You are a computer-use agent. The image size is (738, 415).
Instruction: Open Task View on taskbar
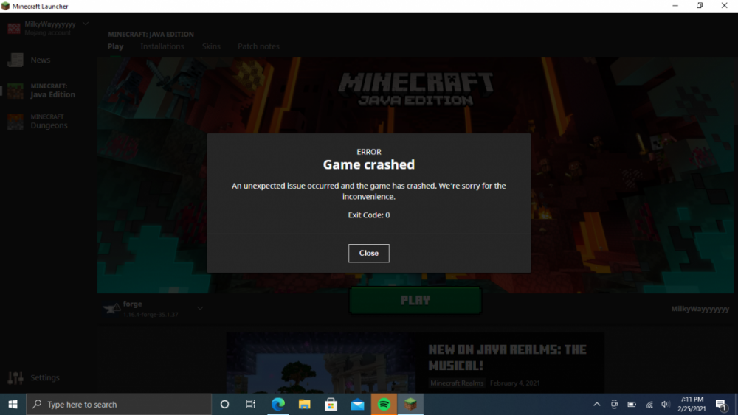click(x=250, y=404)
